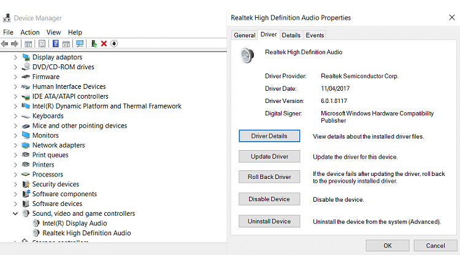Open the Action menu
The image size is (460, 266).
[x=30, y=32]
